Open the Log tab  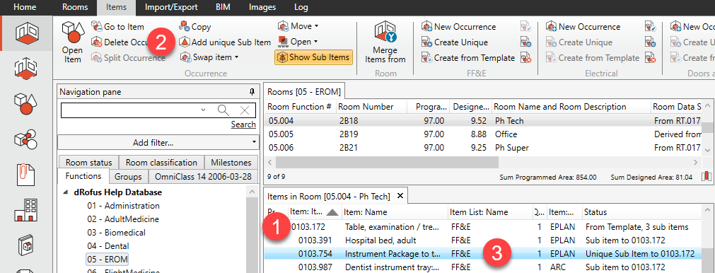[x=301, y=7]
